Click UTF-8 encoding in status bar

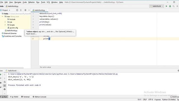[x=150, y=100]
